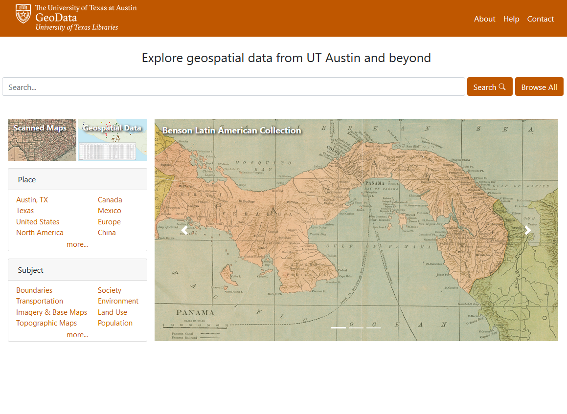Jump to second carousel slide indicator

click(356, 327)
